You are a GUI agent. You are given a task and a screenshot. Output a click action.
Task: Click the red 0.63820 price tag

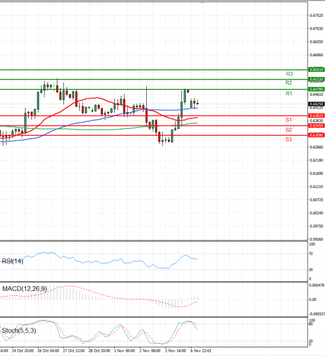point(316,115)
